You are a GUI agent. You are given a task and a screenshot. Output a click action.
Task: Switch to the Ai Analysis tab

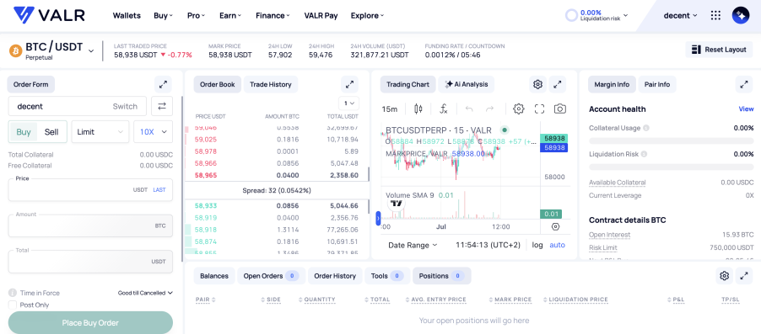click(x=466, y=84)
